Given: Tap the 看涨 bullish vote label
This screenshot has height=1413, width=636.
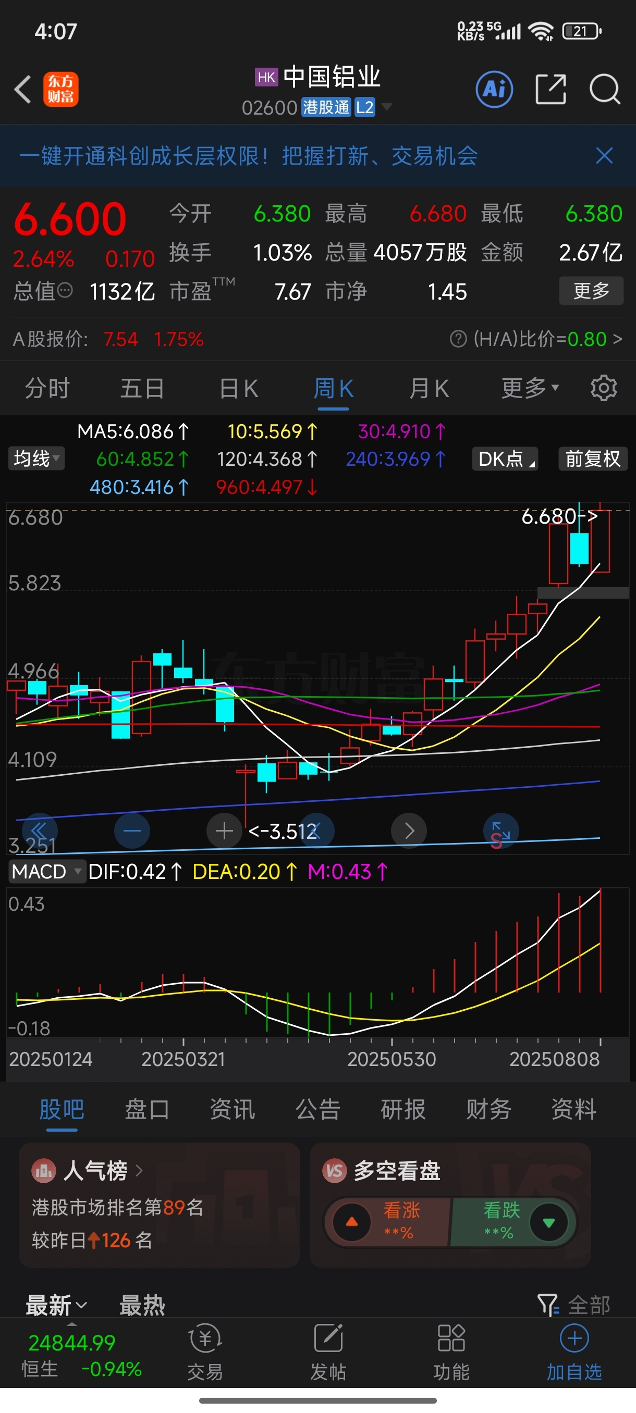Looking at the screenshot, I should [x=401, y=1210].
